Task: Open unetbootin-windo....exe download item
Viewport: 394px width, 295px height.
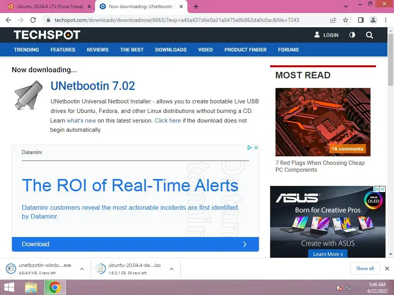Action: (x=40, y=268)
